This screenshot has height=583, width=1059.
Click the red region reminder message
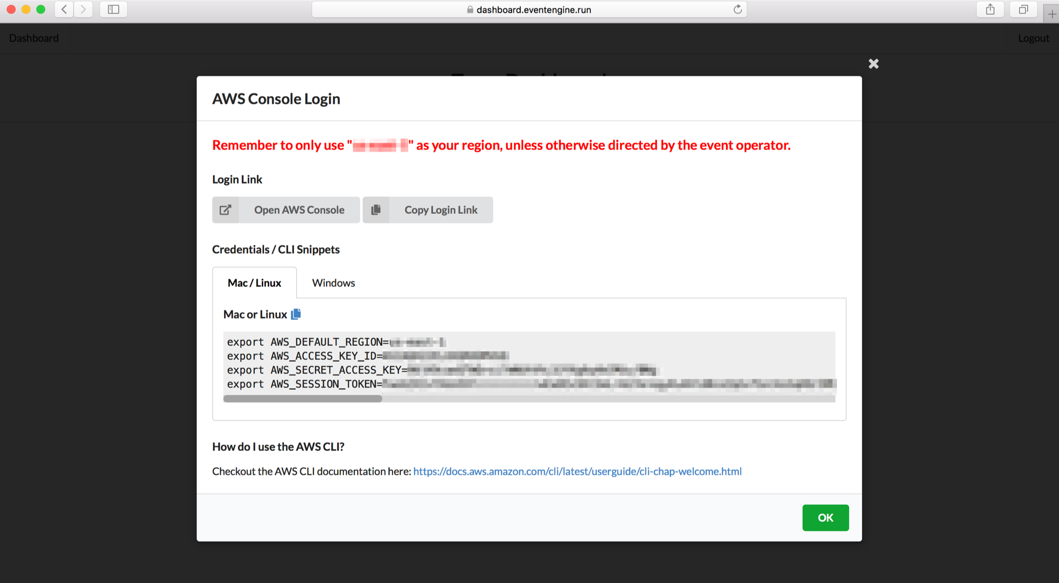501,145
